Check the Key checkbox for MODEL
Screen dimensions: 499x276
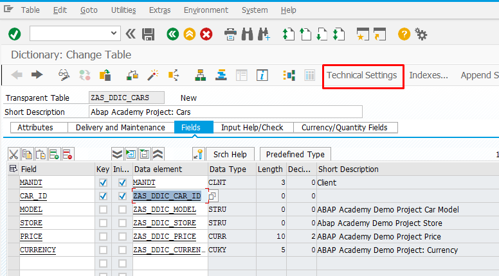pyautogui.click(x=103, y=210)
